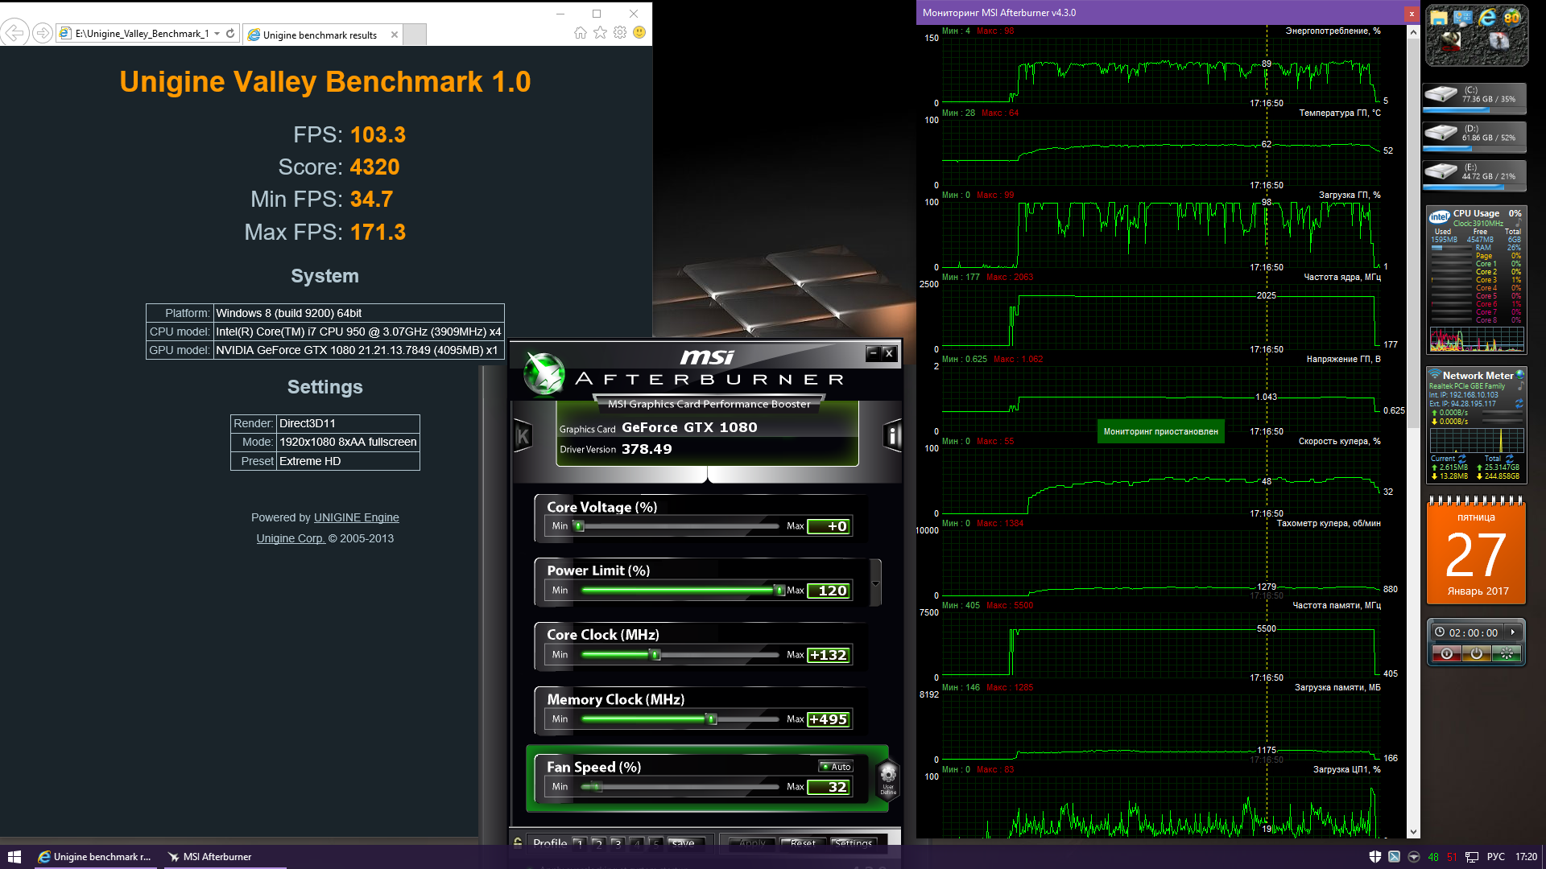Click the profile lock icon
1546x869 pixels.
click(518, 842)
